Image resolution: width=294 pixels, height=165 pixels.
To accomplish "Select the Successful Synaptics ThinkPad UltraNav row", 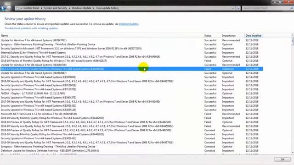I will coord(132,44).
